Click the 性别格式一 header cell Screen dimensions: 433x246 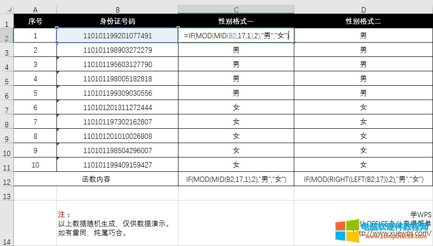[x=236, y=21]
